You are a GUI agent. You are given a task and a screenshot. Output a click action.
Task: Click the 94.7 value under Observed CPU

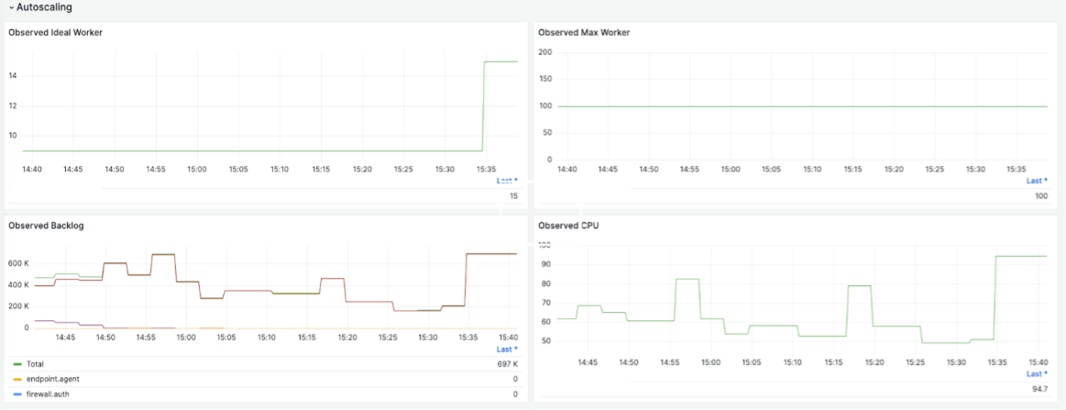(x=1039, y=389)
